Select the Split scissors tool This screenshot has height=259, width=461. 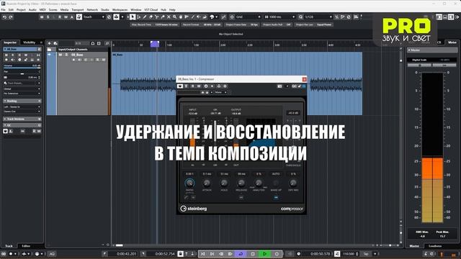157,17
